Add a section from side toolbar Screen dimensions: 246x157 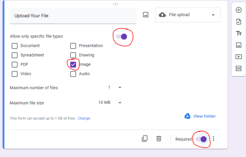(238, 69)
